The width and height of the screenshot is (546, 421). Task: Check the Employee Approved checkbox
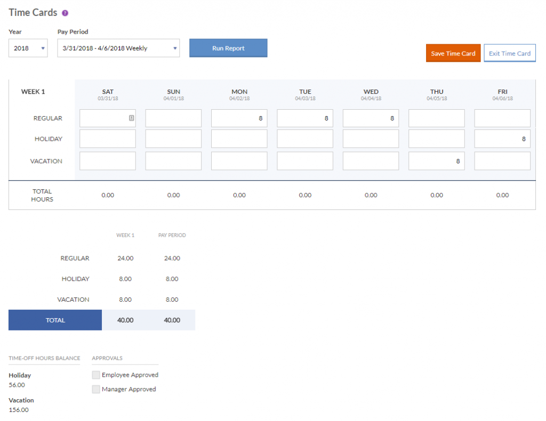click(x=96, y=375)
